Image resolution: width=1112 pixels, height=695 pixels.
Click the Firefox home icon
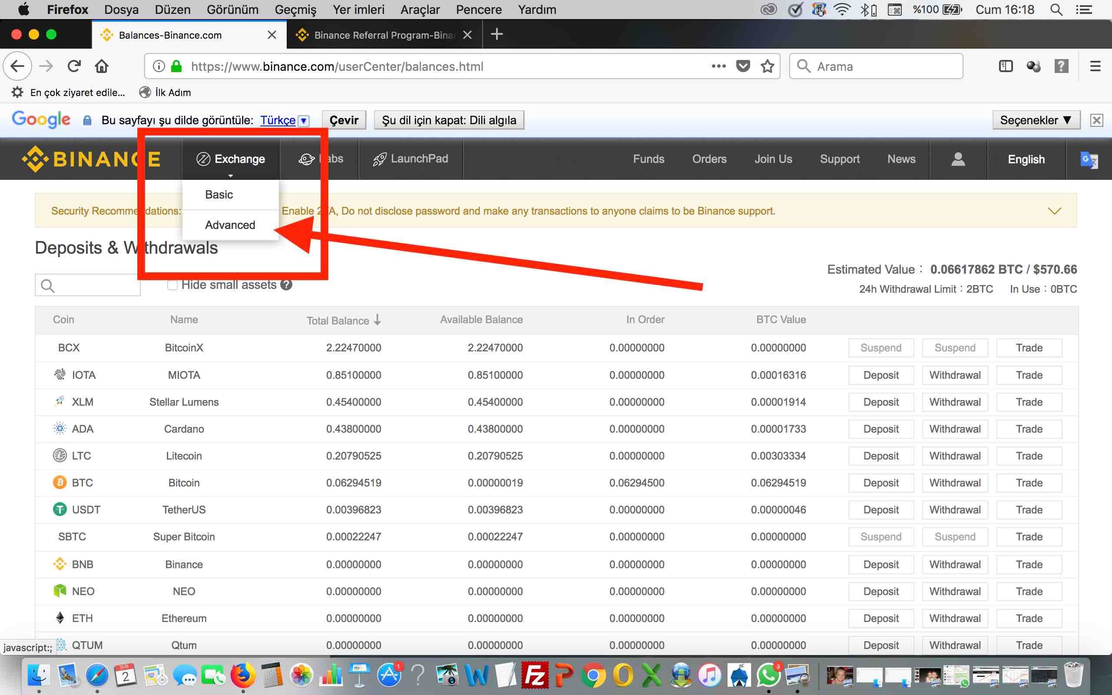[x=102, y=66]
